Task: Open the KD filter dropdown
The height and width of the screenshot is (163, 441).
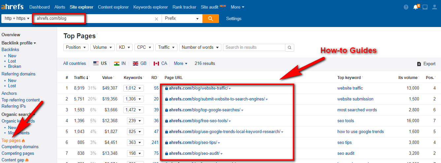Action: [x=125, y=47]
